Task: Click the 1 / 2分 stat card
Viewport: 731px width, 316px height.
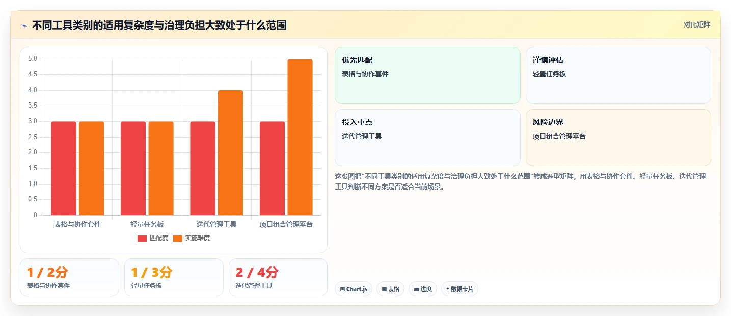Action: click(69, 277)
